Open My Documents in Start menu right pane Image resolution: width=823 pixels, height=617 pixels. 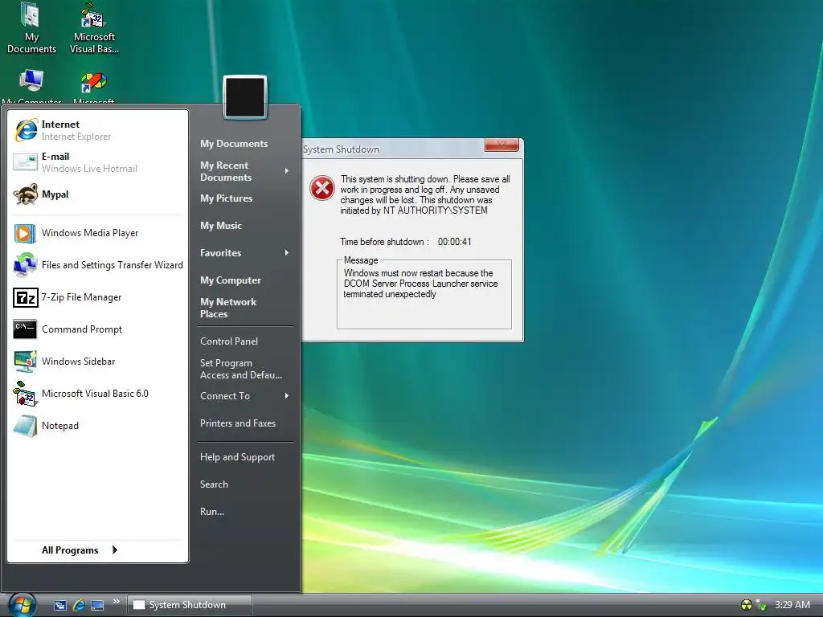pos(234,144)
